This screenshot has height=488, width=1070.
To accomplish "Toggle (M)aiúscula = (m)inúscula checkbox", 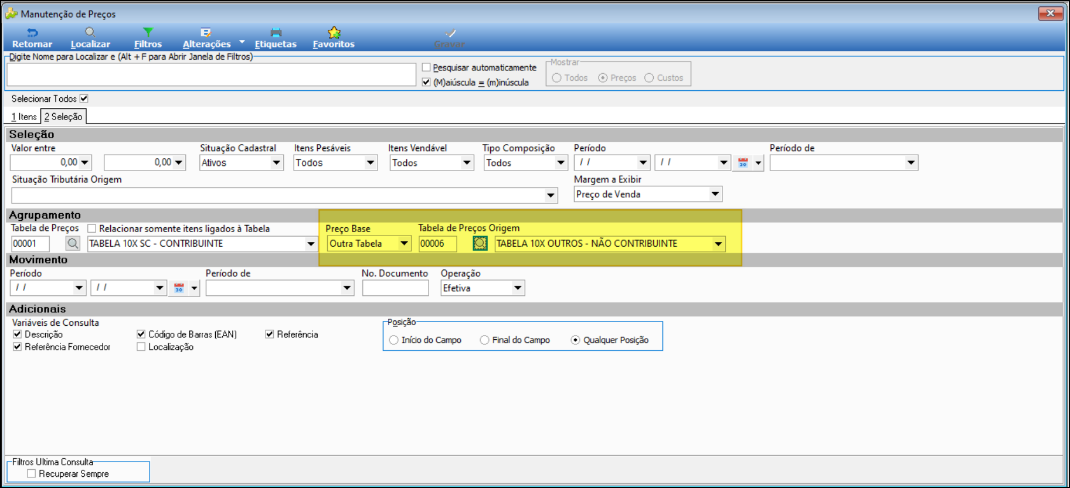I will pyautogui.click(x=426, y=82).
